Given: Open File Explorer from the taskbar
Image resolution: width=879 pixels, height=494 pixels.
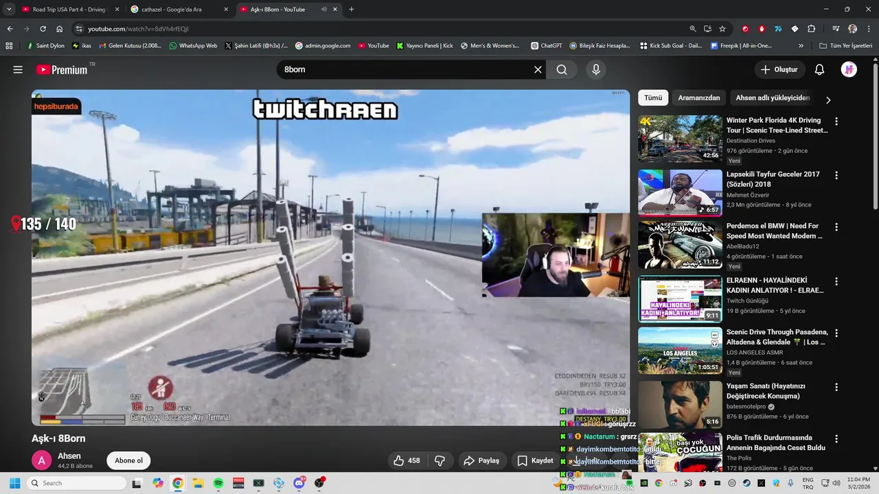Looking at the screenshot, I should coord(198,483).
